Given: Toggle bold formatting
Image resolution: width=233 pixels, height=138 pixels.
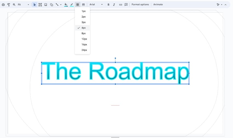Looking at the screenshot, I should point(108,5).
